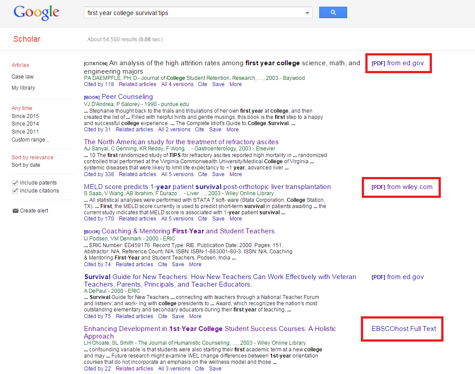This screenshot has width=475, height=374.
Task: Click the Create alert envelope icon
Action: click(x=15, y=211)
